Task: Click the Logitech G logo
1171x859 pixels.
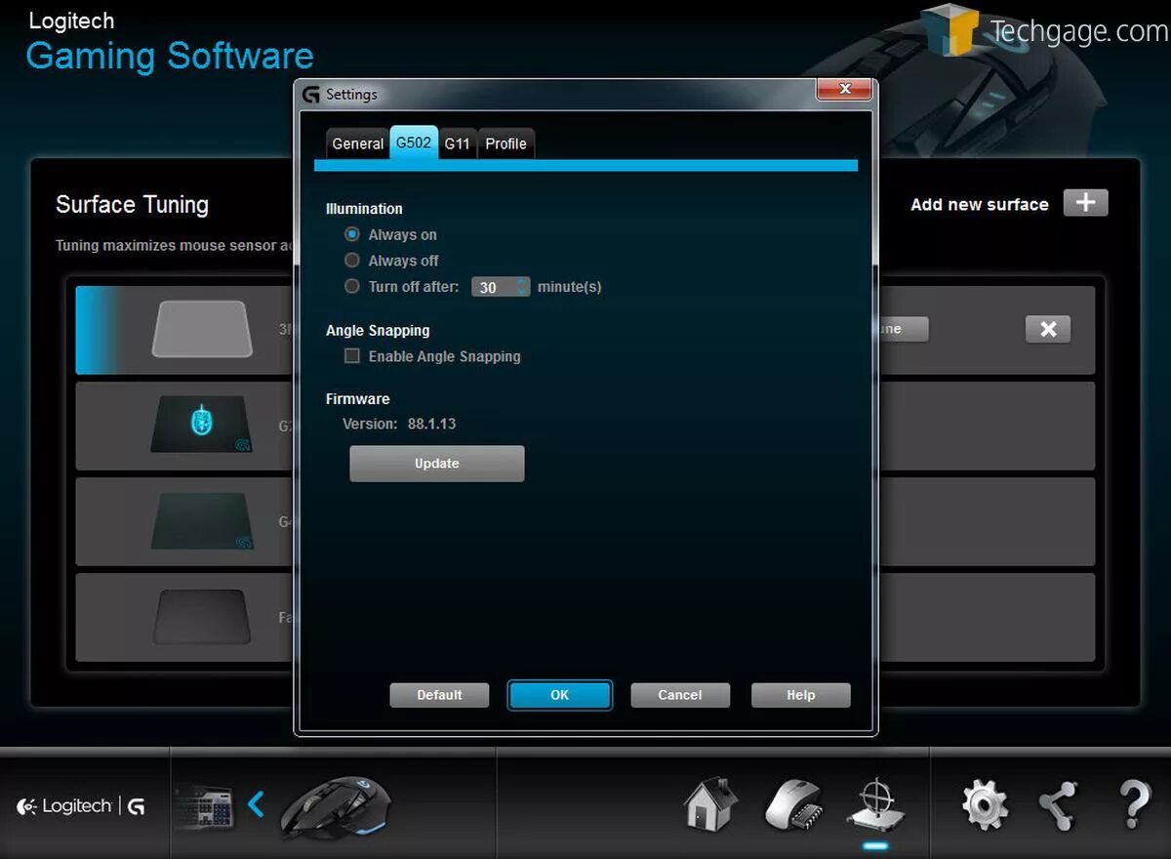Action: tap(81, 806)
